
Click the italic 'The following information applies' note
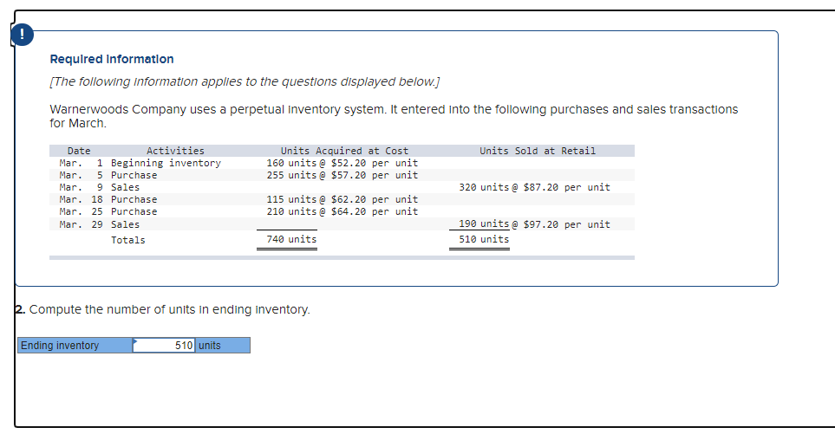point(245,82)
